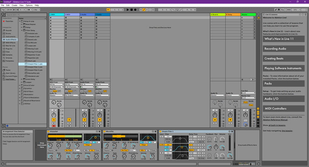Enable Draw Mode pencil icon

click(x=276, y=10)
